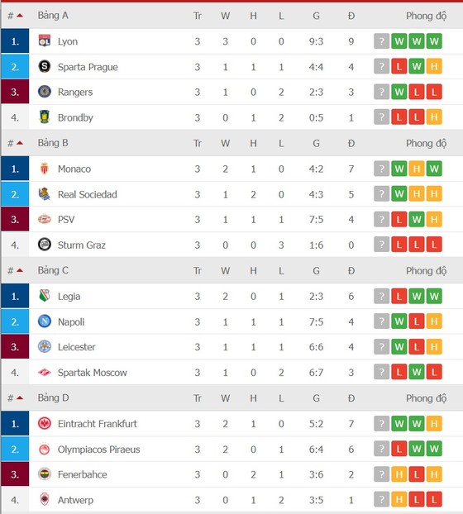463x514 pixels.
Task: Open the Olympiacos Piraeus team link
Action: pyautogui.click(x=98, y=449)
